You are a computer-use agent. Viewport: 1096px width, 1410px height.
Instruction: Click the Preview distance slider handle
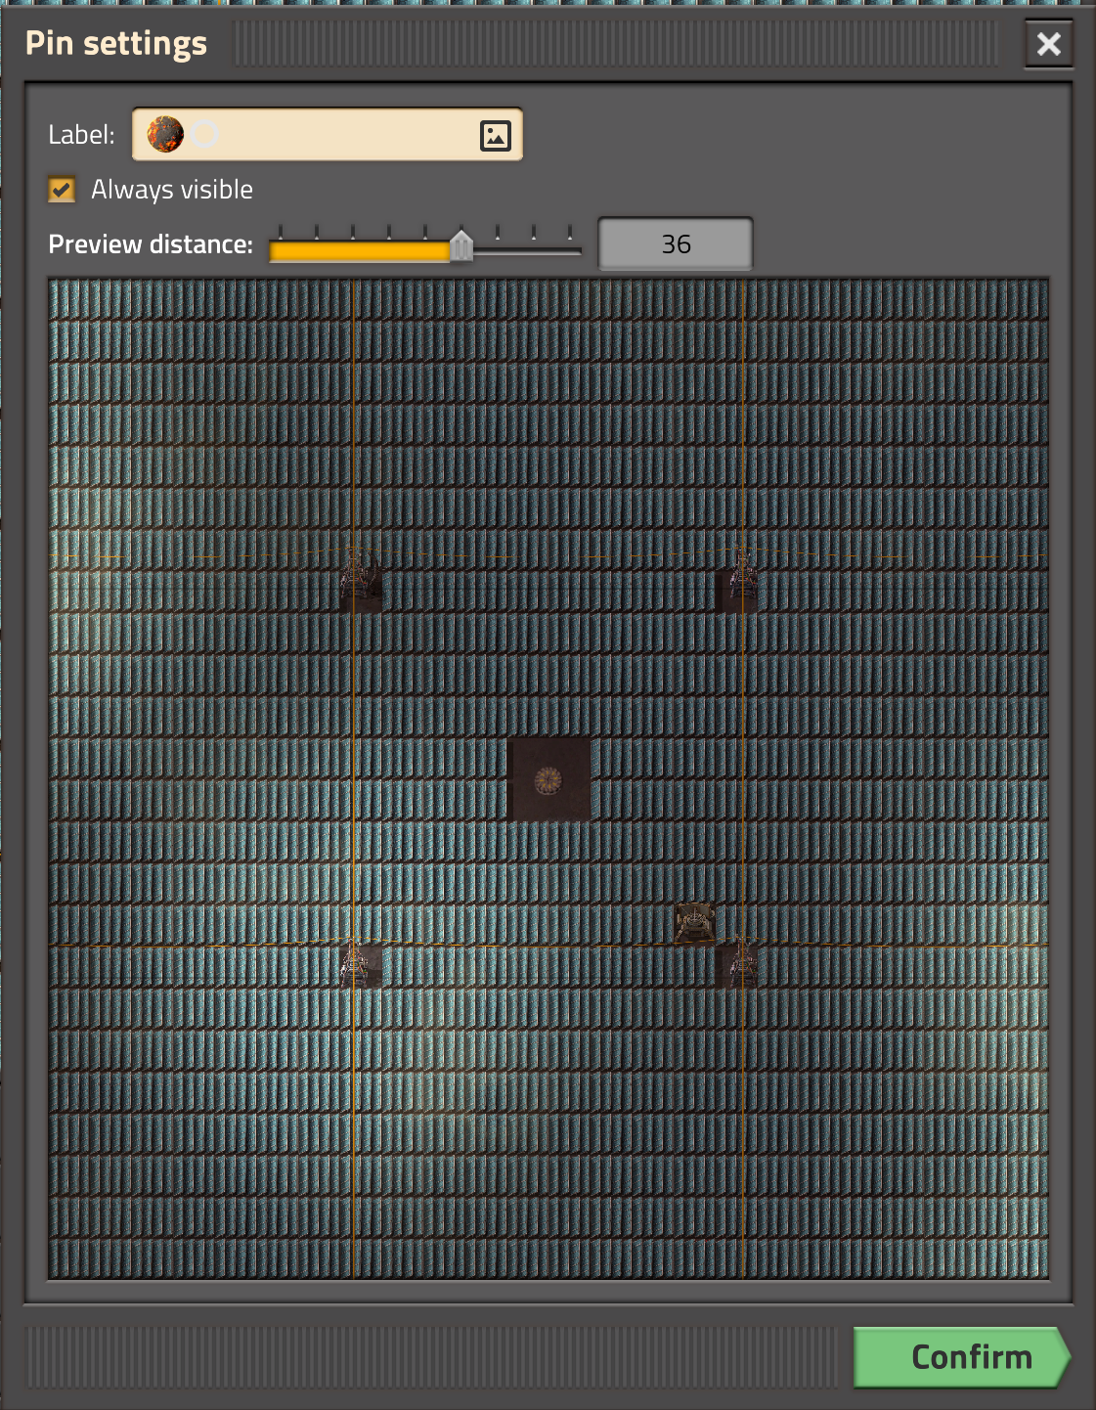point(461,247)
